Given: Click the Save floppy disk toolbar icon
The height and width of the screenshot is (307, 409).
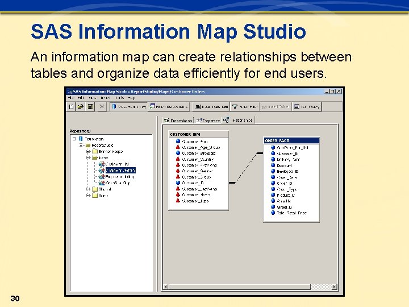Looking at the screenshot, I should (x=90, y=106).
